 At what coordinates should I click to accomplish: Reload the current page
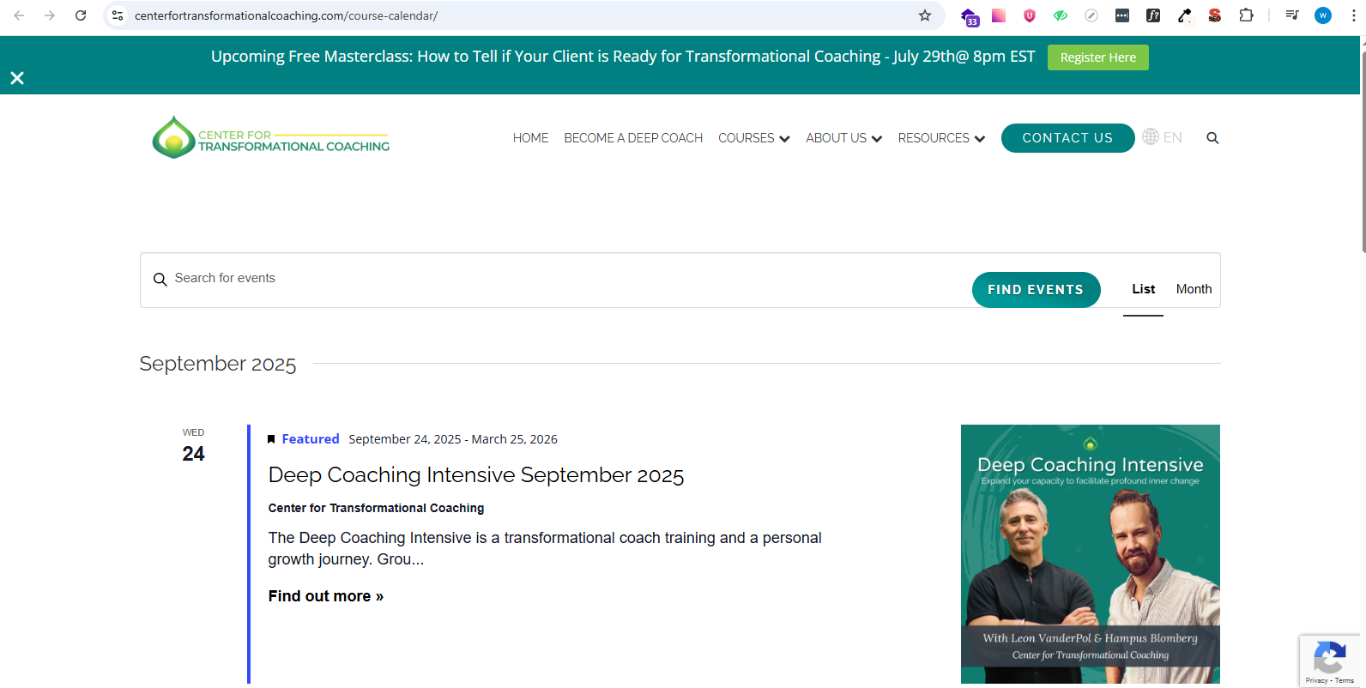click(81, 15)
